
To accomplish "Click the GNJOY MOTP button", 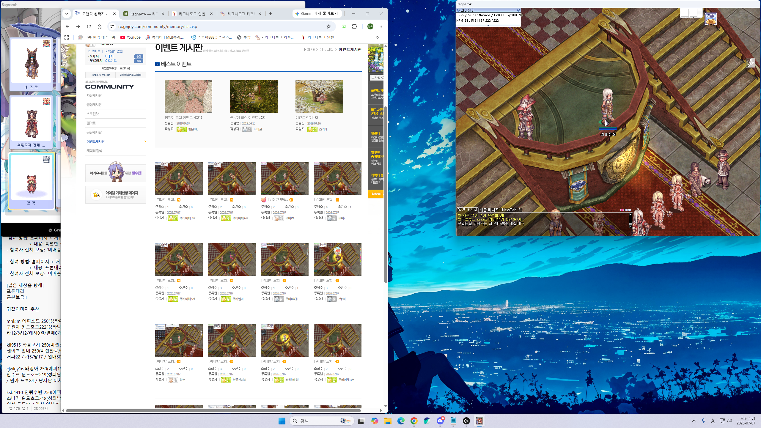I will click(100, 75).
